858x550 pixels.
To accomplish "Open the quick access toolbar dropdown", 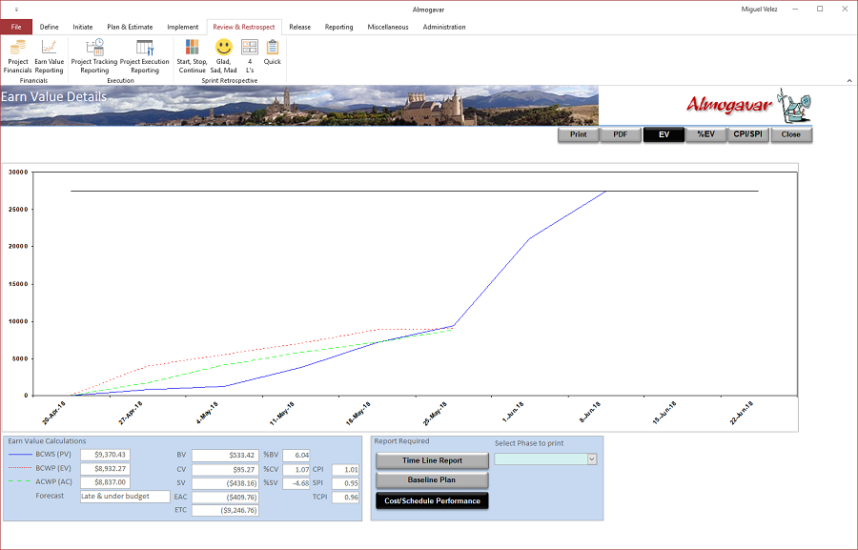I will click(16, 10).
